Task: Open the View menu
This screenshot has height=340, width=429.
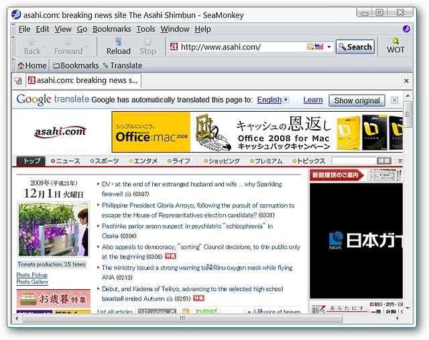Action: point(63,29)
